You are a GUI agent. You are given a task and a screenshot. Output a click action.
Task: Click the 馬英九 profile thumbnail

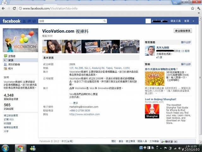click(150, 51)
